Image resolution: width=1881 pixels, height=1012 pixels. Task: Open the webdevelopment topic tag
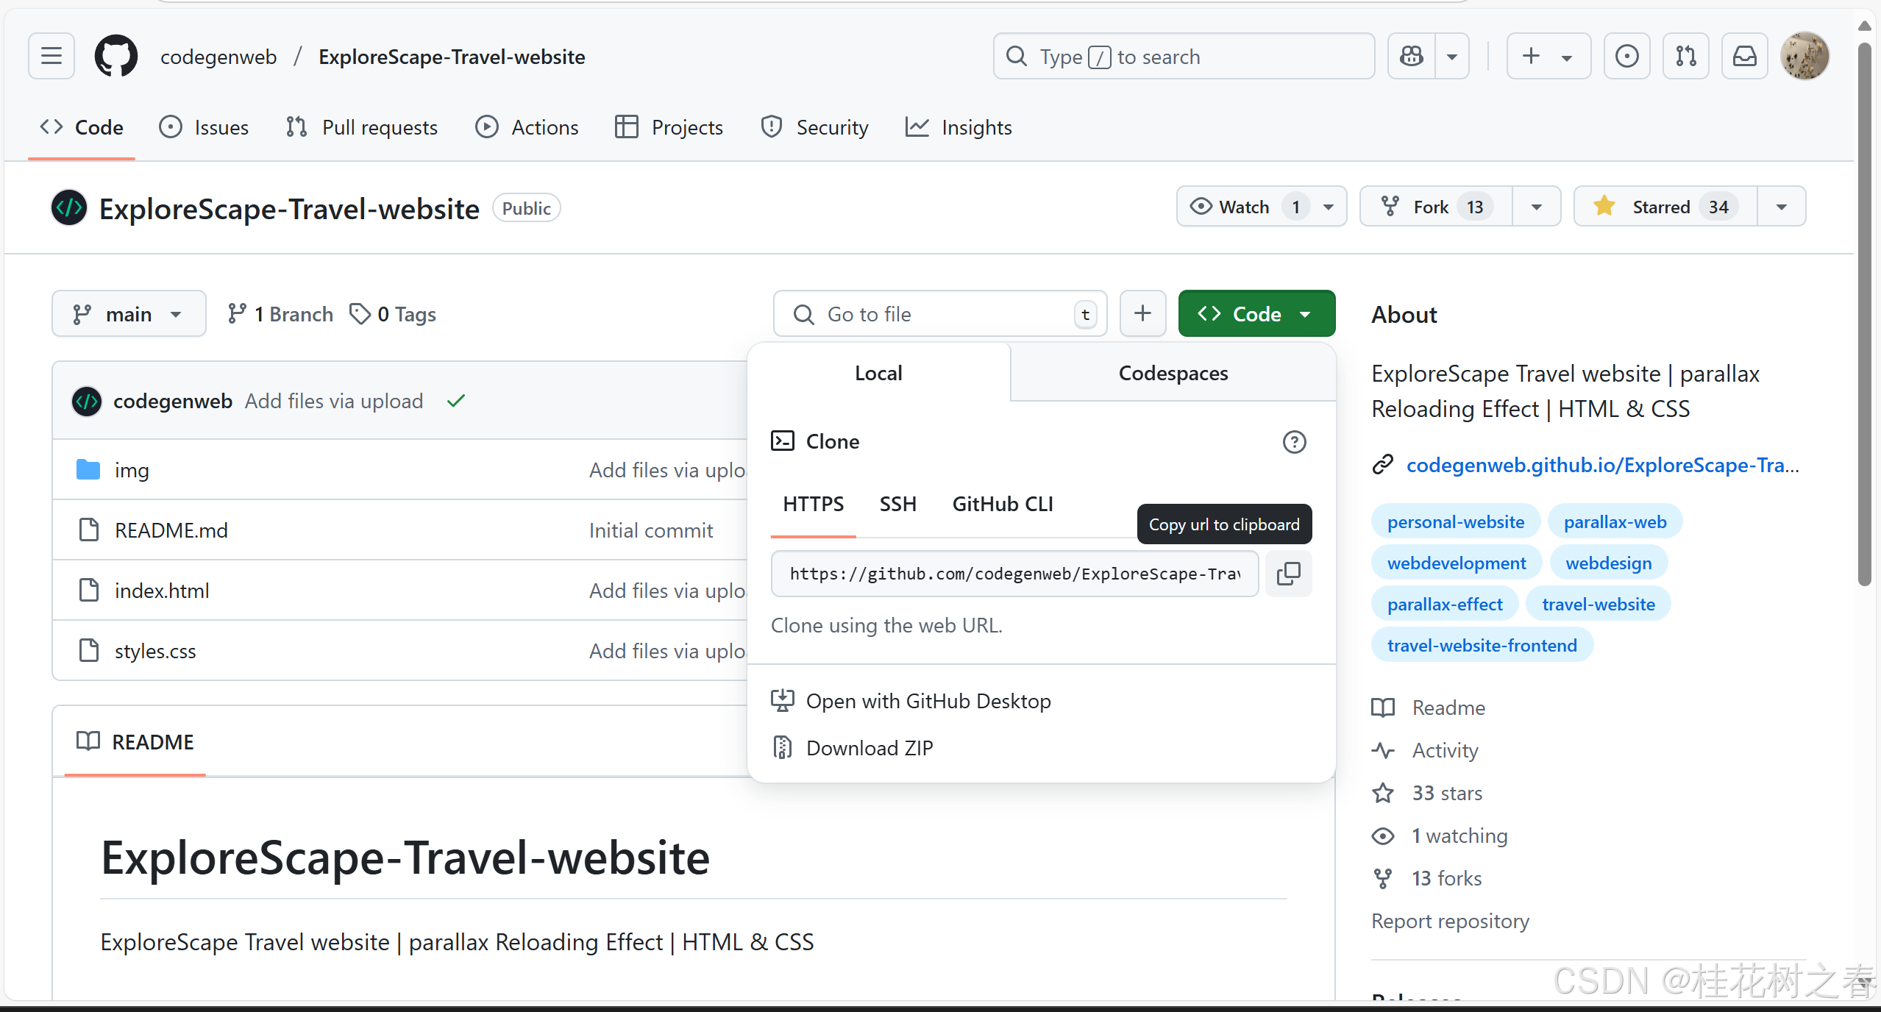[1456, 563]
